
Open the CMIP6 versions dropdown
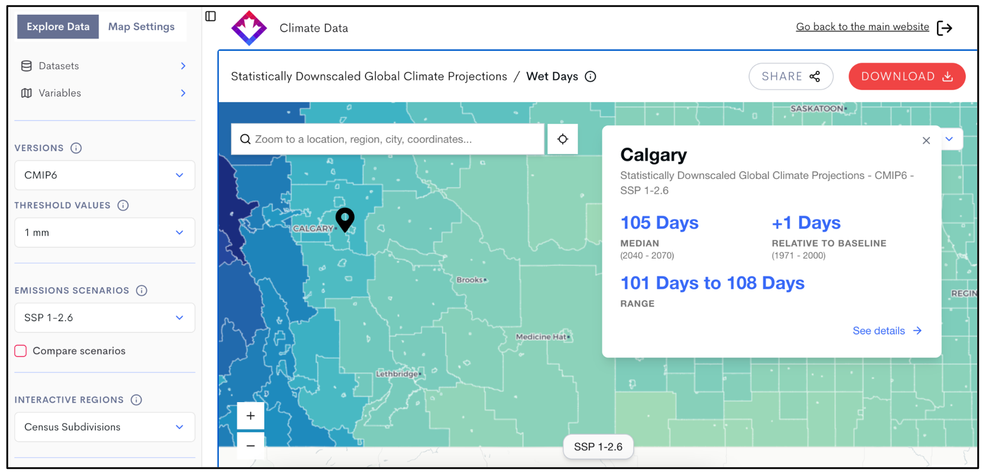pyautogui.click(x=105, y=175)
